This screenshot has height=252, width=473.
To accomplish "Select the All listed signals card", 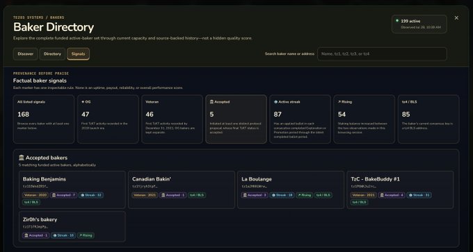I will click(x=44, y=119).
